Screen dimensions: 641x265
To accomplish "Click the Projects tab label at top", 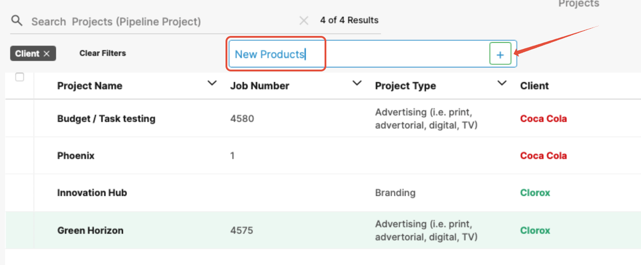I will pos(579,4).
